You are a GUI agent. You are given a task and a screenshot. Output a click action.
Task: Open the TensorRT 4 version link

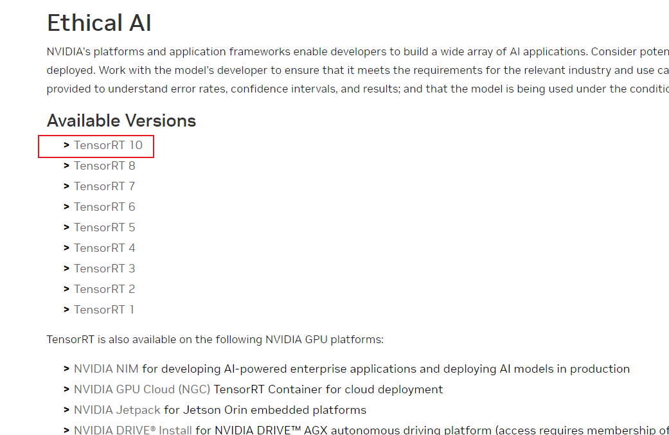pyautogui.click(x=105, y=248)
